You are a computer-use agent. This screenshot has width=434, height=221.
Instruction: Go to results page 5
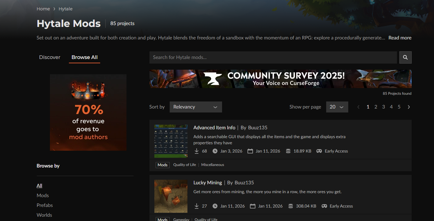pyautogui.click(x=399, y=107)
